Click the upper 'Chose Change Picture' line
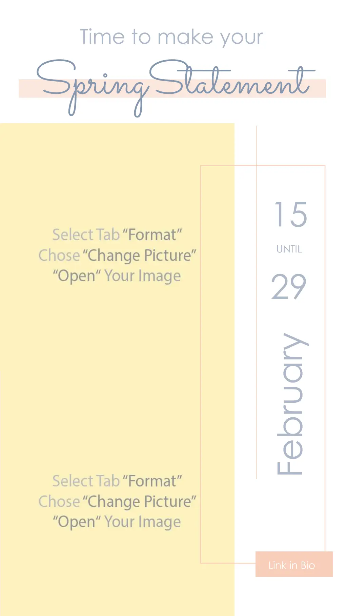 coord(117,255)
